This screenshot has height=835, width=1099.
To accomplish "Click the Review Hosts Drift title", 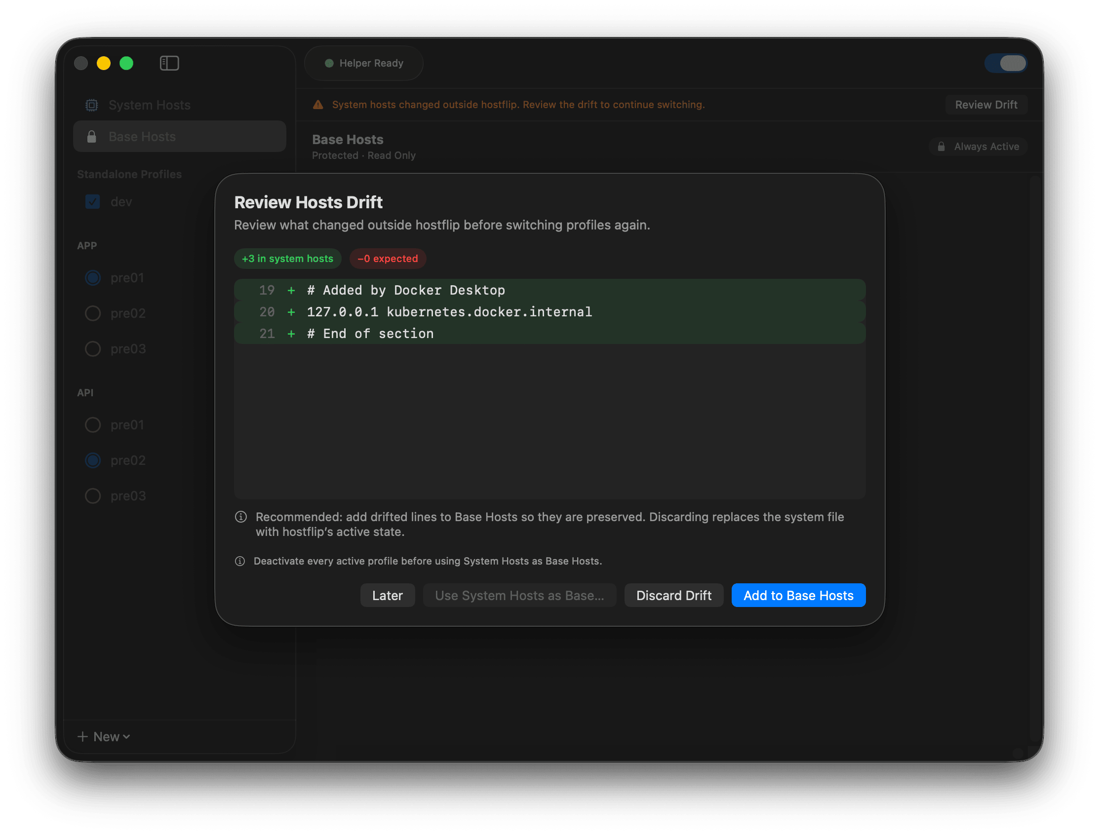I will click(x=308, y=202).
